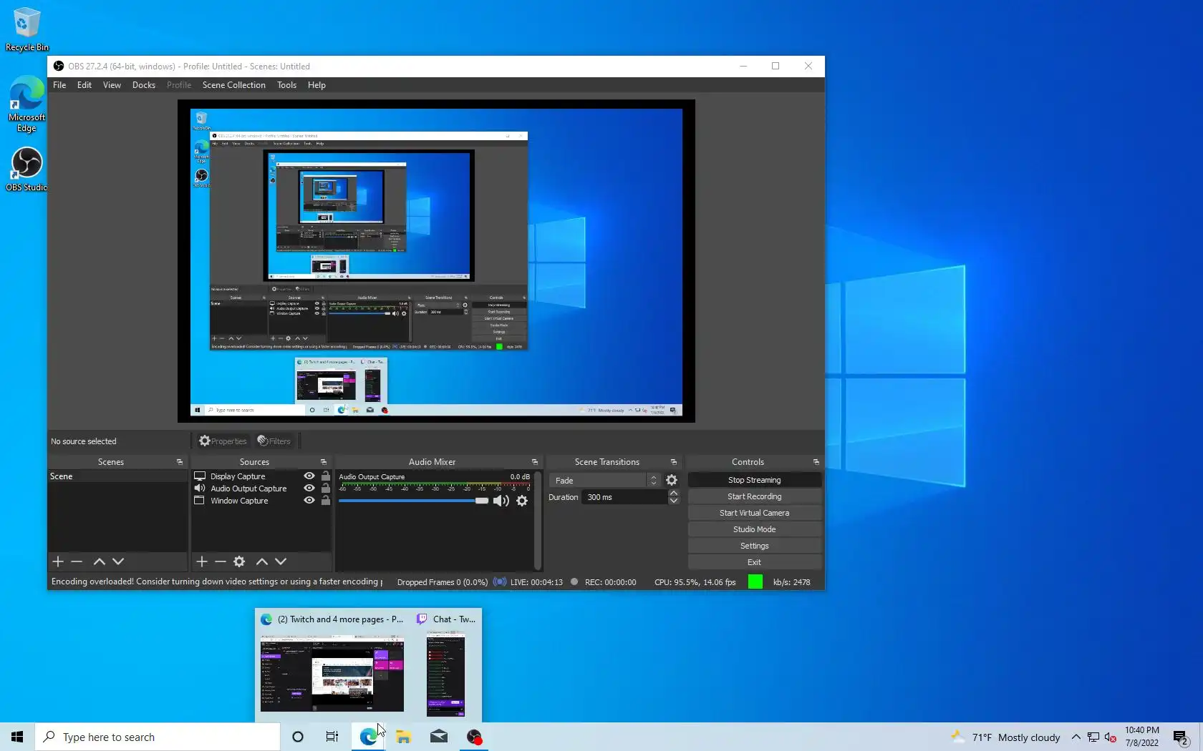The image size is (1203, 751).
Task: Click the Duration 300 ms input field
Action: pos(625,497)
